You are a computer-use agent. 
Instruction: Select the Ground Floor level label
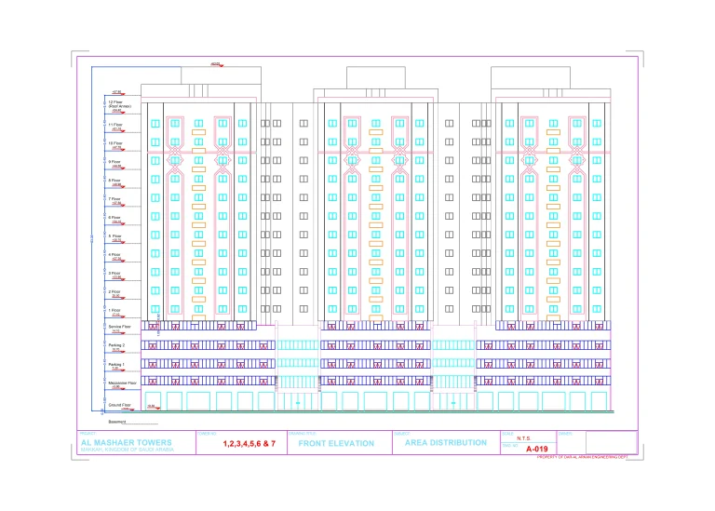[x=120, y=406]
